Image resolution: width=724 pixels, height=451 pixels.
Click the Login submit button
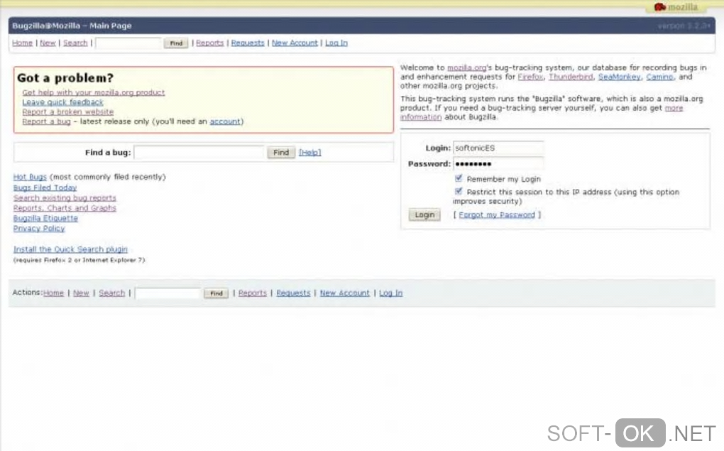424,215
